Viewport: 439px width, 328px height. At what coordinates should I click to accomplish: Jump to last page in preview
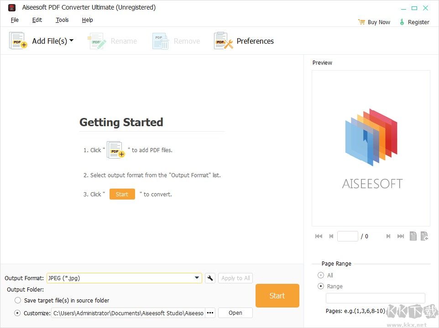401,236
